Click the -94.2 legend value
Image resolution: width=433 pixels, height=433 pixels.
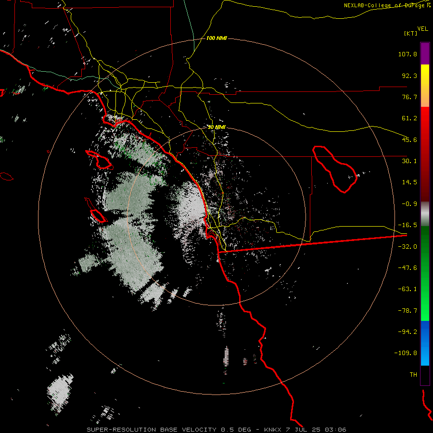coord(408,331)
